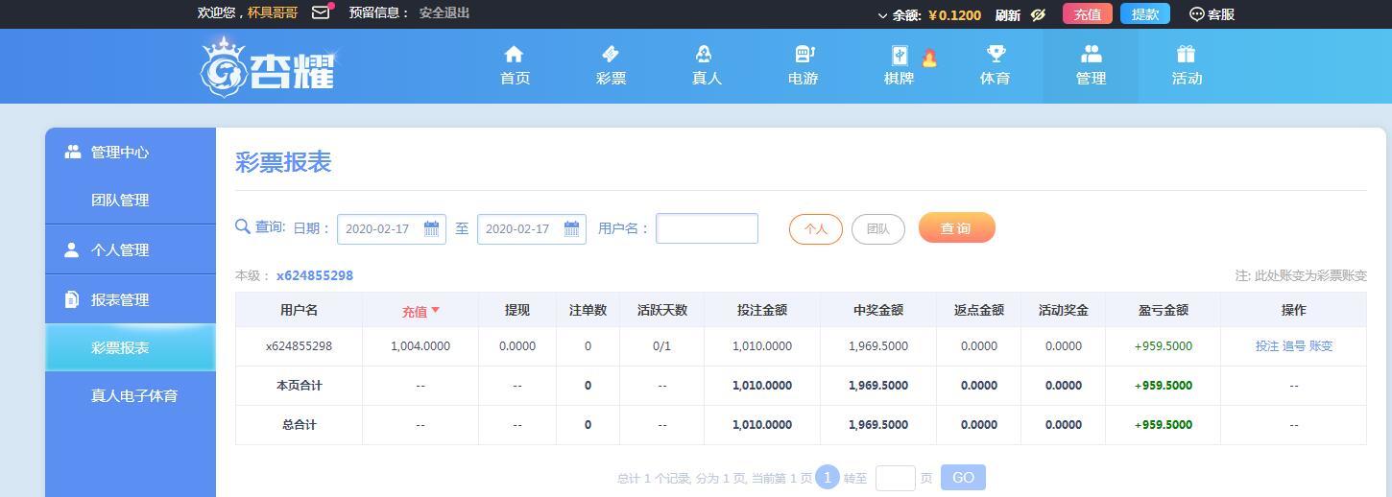Open 团队管理 in the sidebar
1392x497 pixels.
[x=120, y=201]
